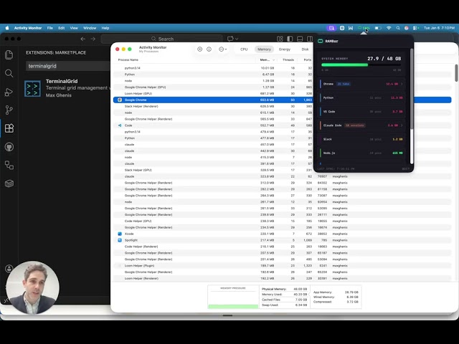Open Explorer in VS Code activity bar
Screen dimensions: 459x344
pyautogui.click(x=9, y=54)
